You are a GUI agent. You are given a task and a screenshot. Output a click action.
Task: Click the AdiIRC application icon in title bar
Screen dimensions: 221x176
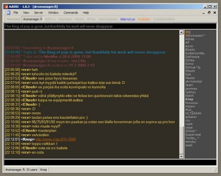click(6, 7)
